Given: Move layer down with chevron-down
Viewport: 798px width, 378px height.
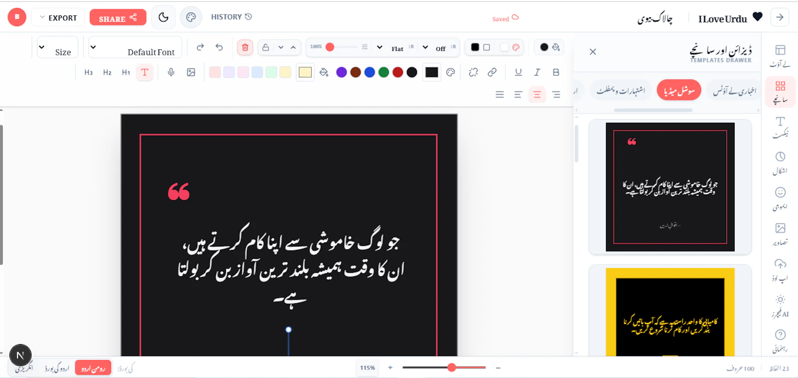Looking at the screenshot, I should (x=281, y=47).
